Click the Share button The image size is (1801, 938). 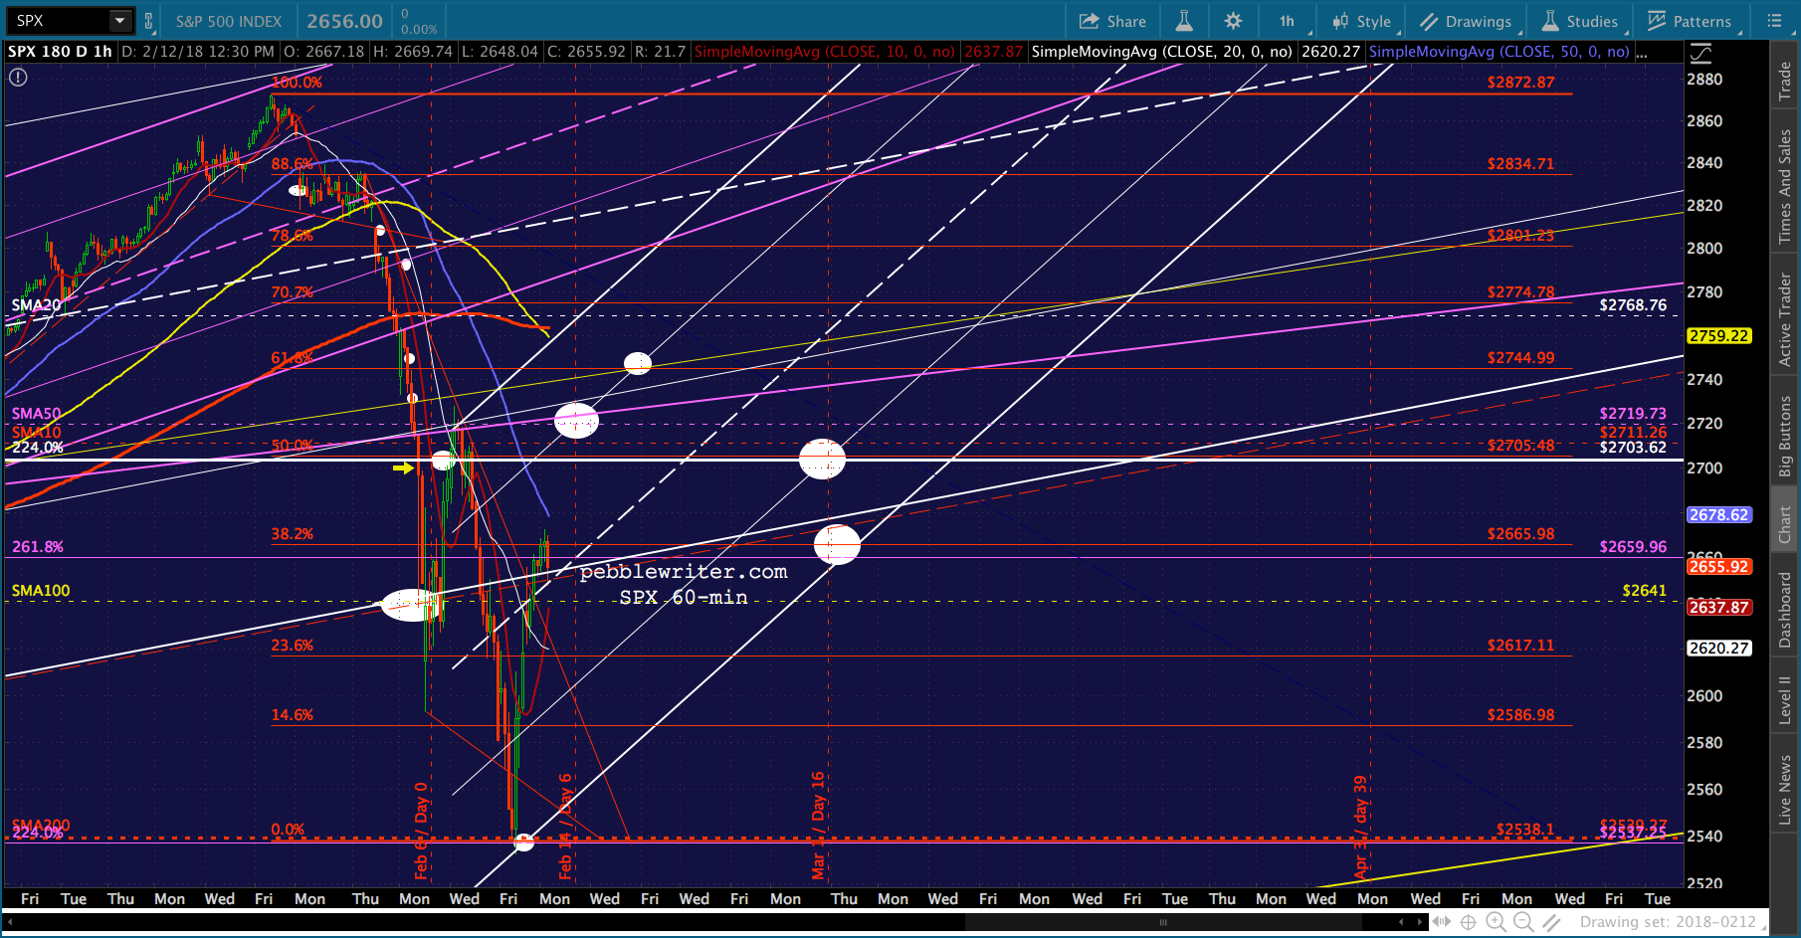1113,21
